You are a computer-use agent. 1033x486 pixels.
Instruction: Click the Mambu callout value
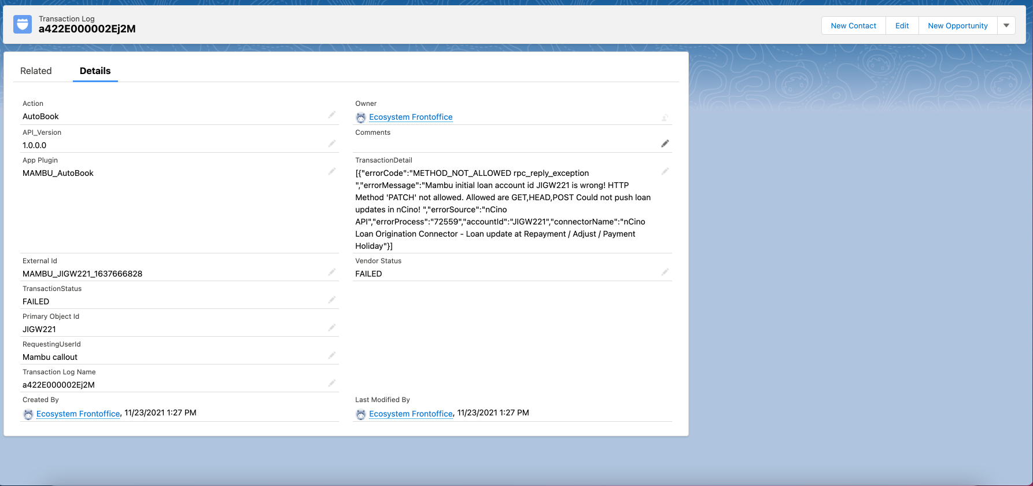(50, 357)
